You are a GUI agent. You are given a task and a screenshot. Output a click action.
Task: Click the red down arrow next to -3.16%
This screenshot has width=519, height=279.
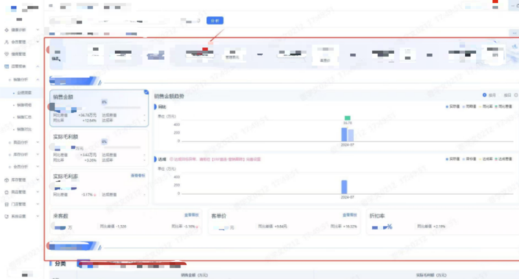(x=197, y=226)
